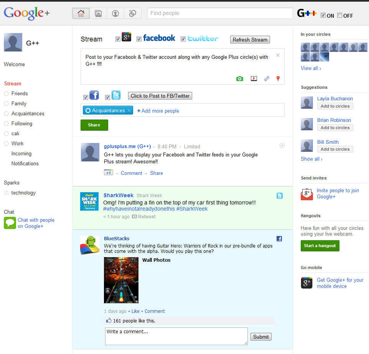Click the Google+ mobile app icon
This screenshot has width=369, height=354.
coord(306,283)
